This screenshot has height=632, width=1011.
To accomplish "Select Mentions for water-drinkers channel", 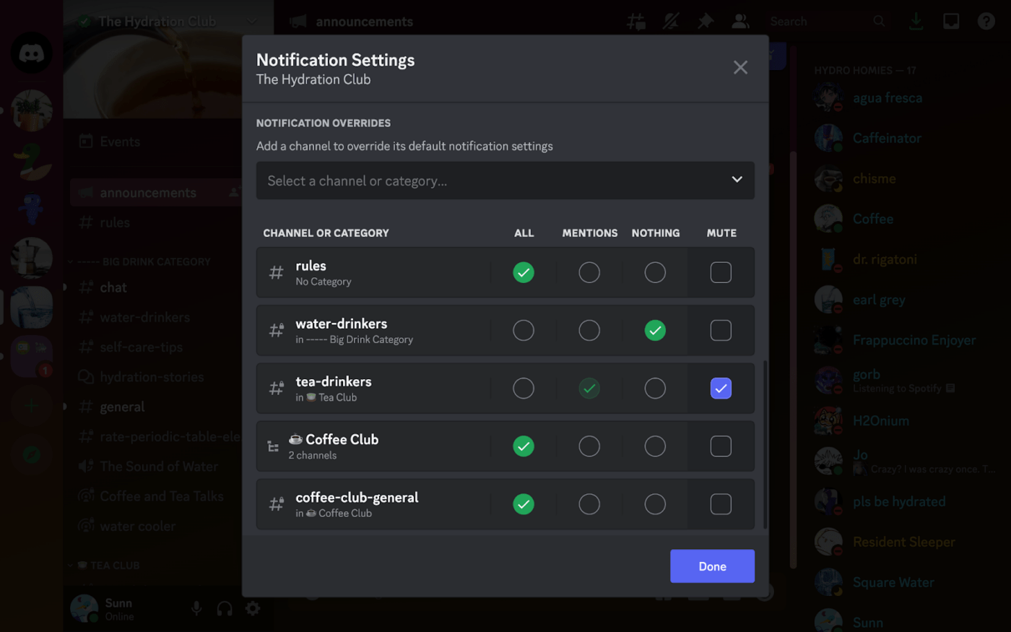I will pyautogui.click(x=589, y=330).
